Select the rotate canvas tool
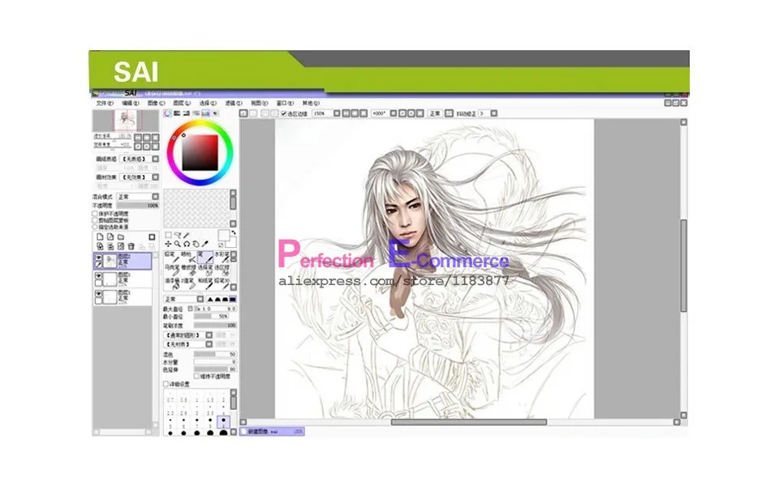The width and height of the screenshot is (779, 486). click(187, 244)
